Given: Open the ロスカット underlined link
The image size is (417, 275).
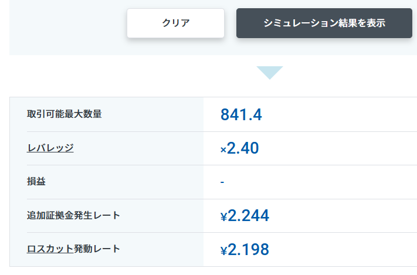Looking at the screenshot, I should click(x=50, y=249).
